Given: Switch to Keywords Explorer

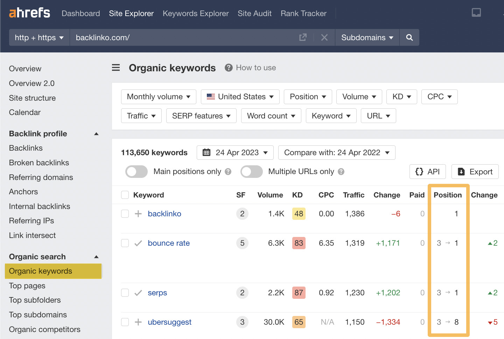Looking at the screenshot, I should tap(196, 13).
